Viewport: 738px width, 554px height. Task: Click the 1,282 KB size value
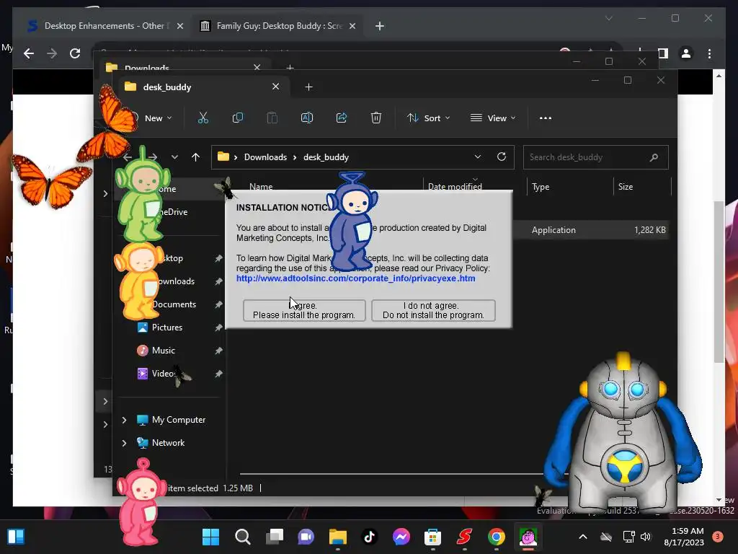[x=649, y=230]
